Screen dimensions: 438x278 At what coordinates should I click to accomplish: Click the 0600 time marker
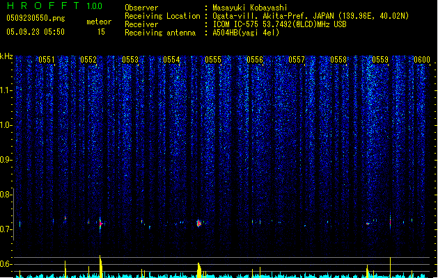point(422,60)
